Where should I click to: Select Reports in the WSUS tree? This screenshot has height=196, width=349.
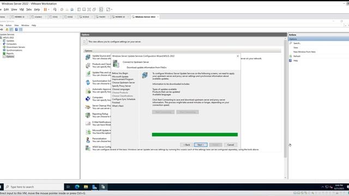click(x=10, y=53)
